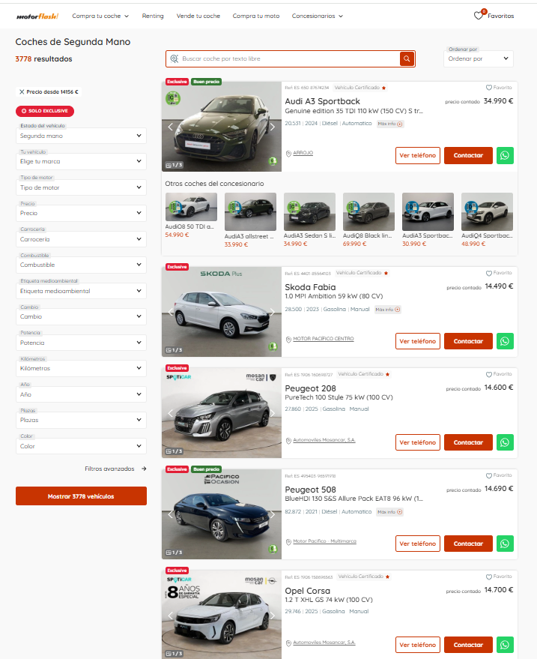Screen dimensions: 537x659
Task: Open AudiQ8 50 TDI thumbnail at 54.990 €
Action: pos(191,207)
